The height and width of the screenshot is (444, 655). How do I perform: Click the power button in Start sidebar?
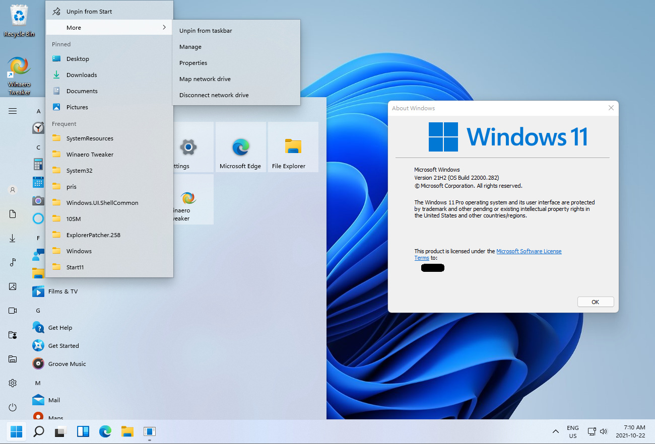pos(12,407)
